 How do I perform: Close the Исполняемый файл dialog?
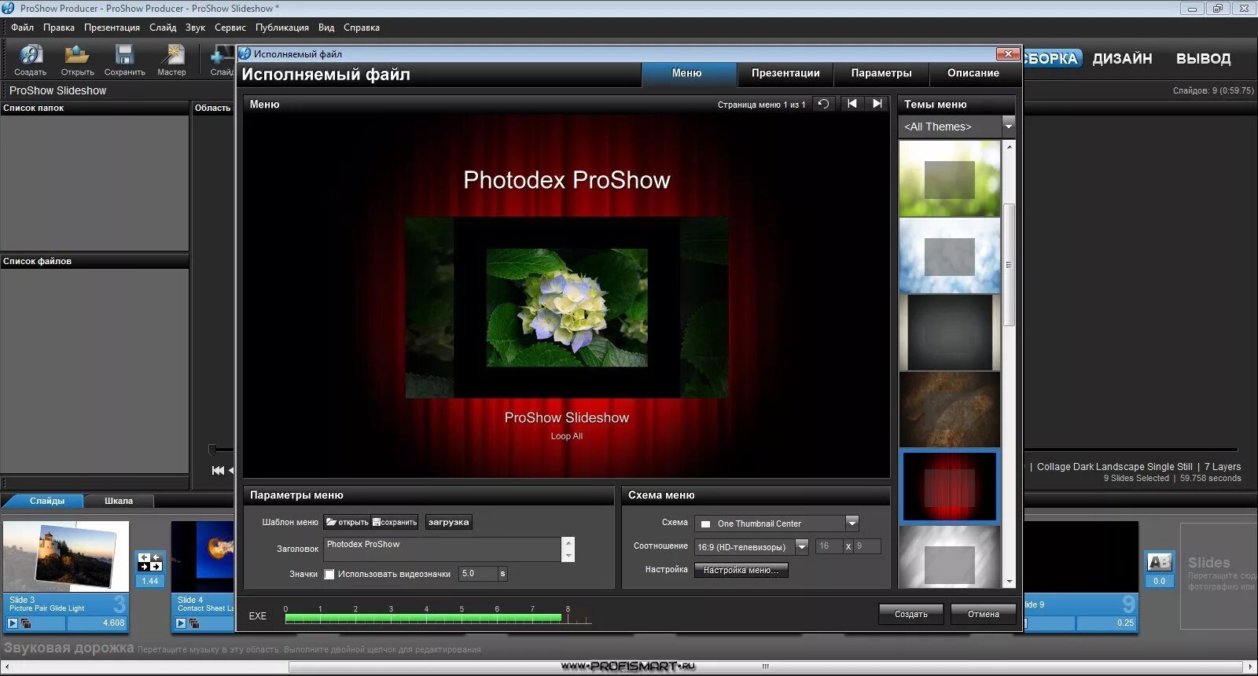coord(1007,53)
